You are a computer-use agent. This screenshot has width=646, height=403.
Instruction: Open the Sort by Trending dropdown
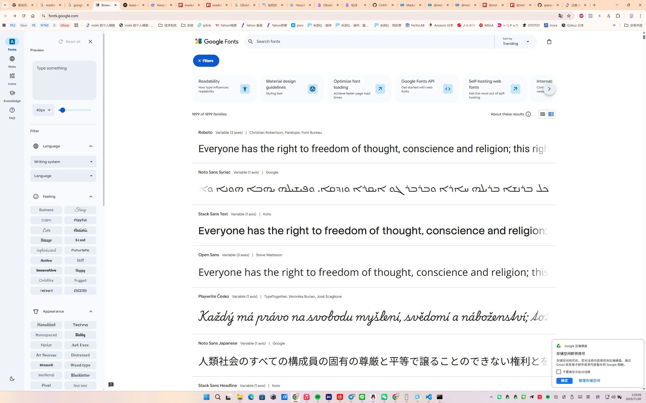[x=515, y=42]
